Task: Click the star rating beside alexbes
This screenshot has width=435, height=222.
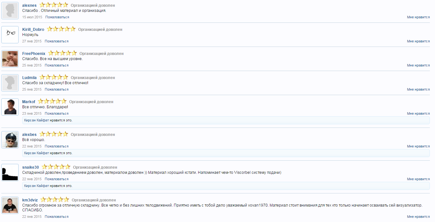Action: 54,134
